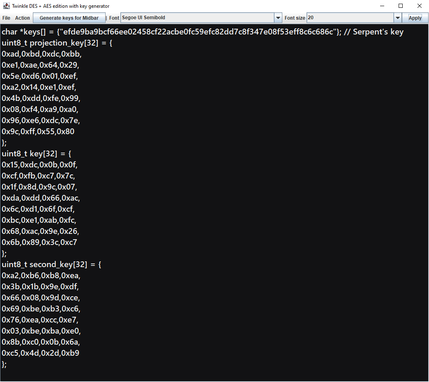Click the 'uint8_t projection_key[32] = {' line
This screenshot has width=429, height=382.
tap(57, 43)
